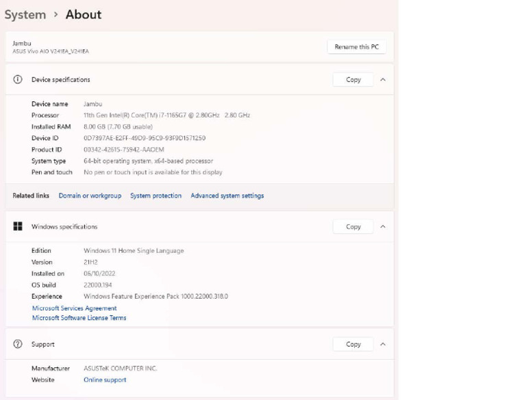This screenshot has height=400, width=526.
Task: Click the Jambu PC name at top
Action: (x=22, y=43)
